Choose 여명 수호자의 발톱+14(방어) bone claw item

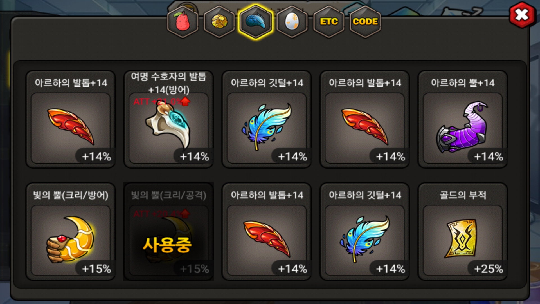168,119
